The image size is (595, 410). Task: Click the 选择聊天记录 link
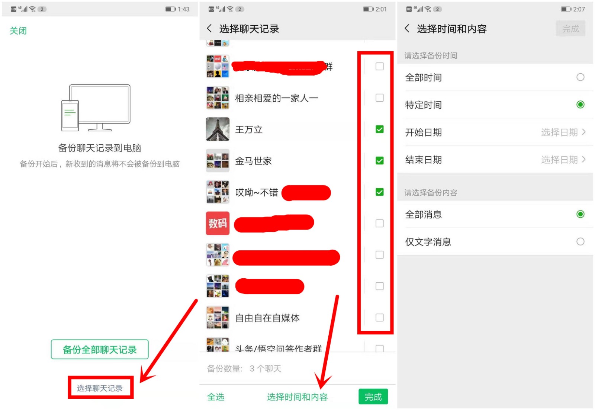click(100, 387)
